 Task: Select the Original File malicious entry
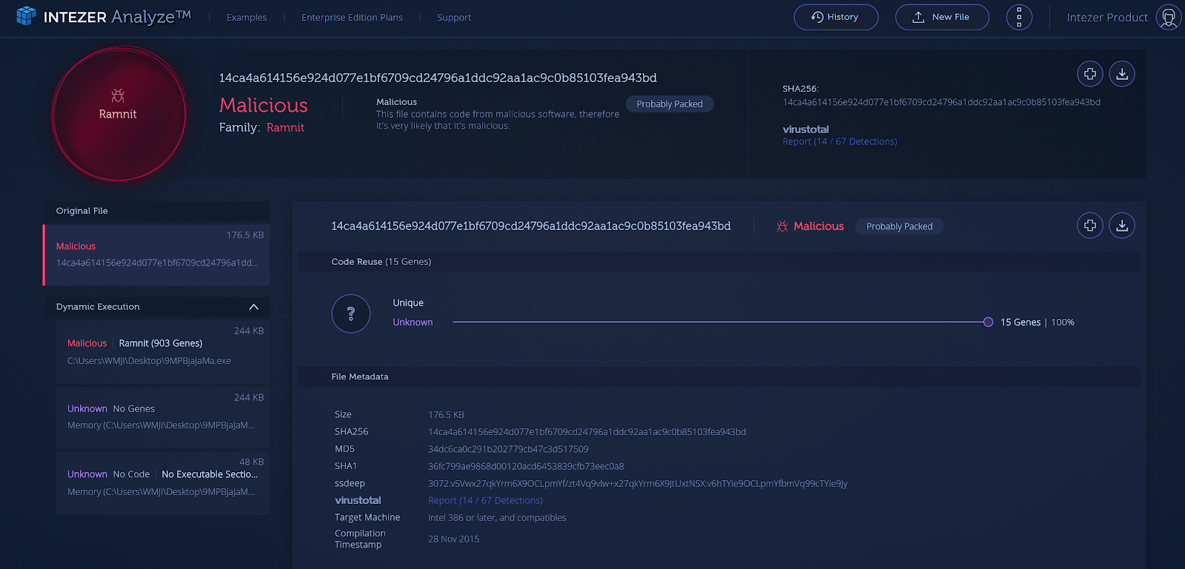pos(156,255)
